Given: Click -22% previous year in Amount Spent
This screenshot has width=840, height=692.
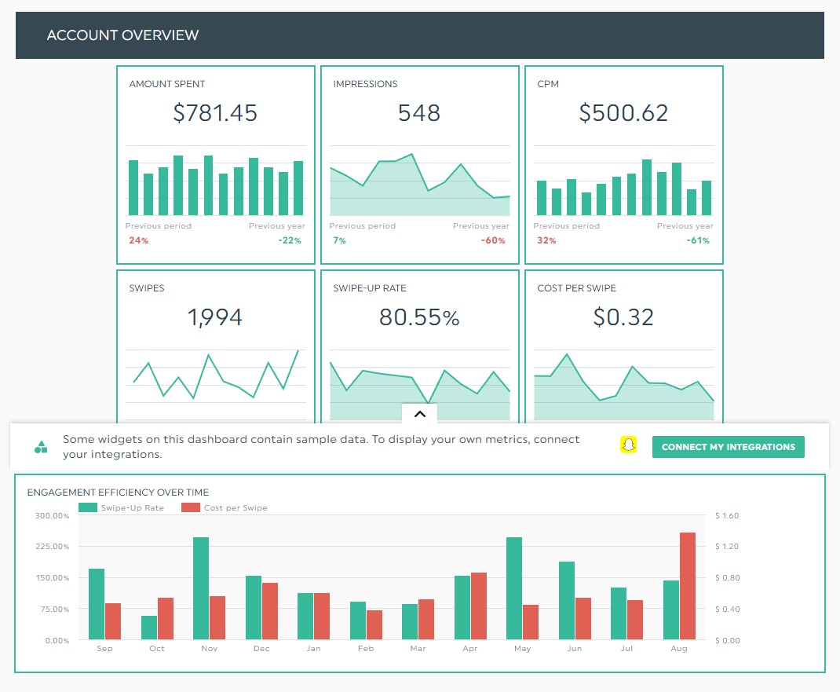Looking at the screenshot, I should [x=290, y=240].
